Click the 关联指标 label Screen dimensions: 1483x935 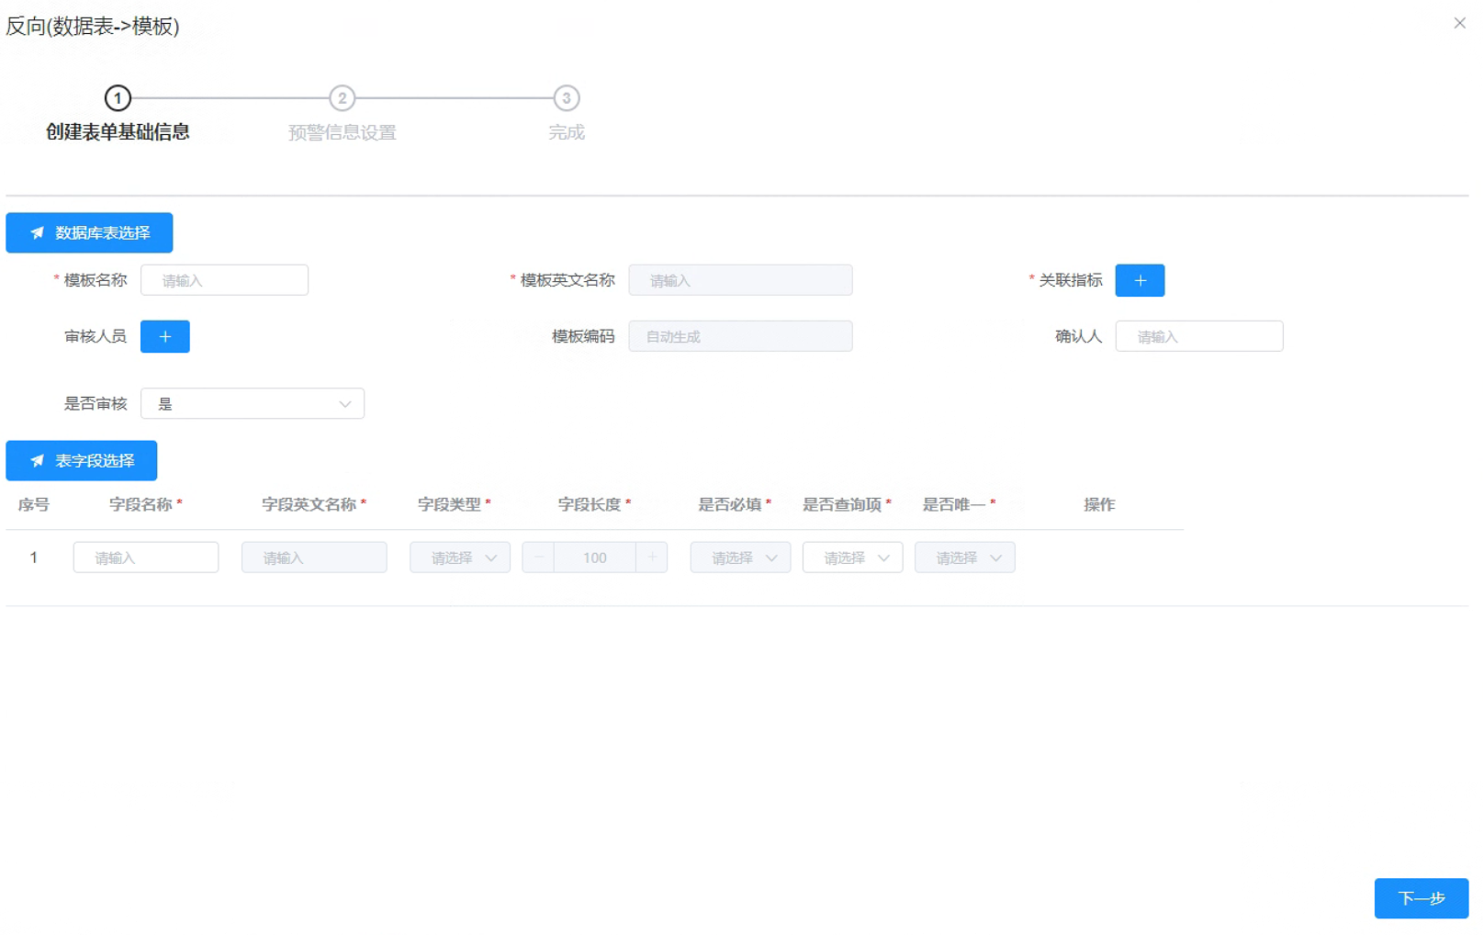click(1071, 280)
